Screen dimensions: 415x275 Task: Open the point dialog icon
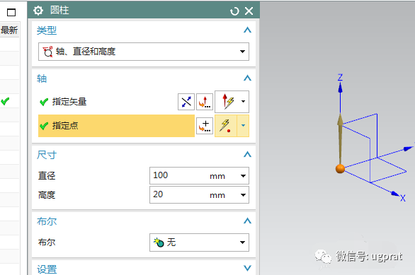click(x=205, y=126)
